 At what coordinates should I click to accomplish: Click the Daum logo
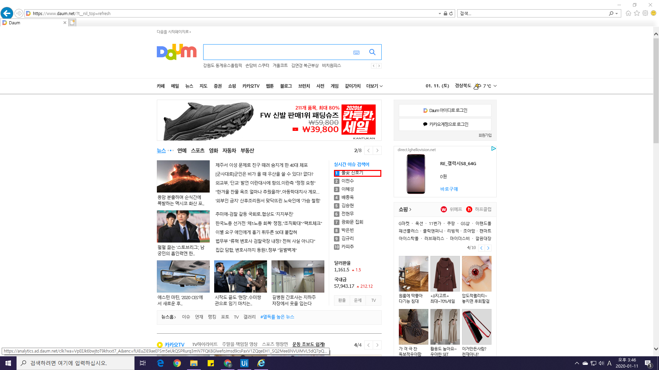(x=176, y=52)
